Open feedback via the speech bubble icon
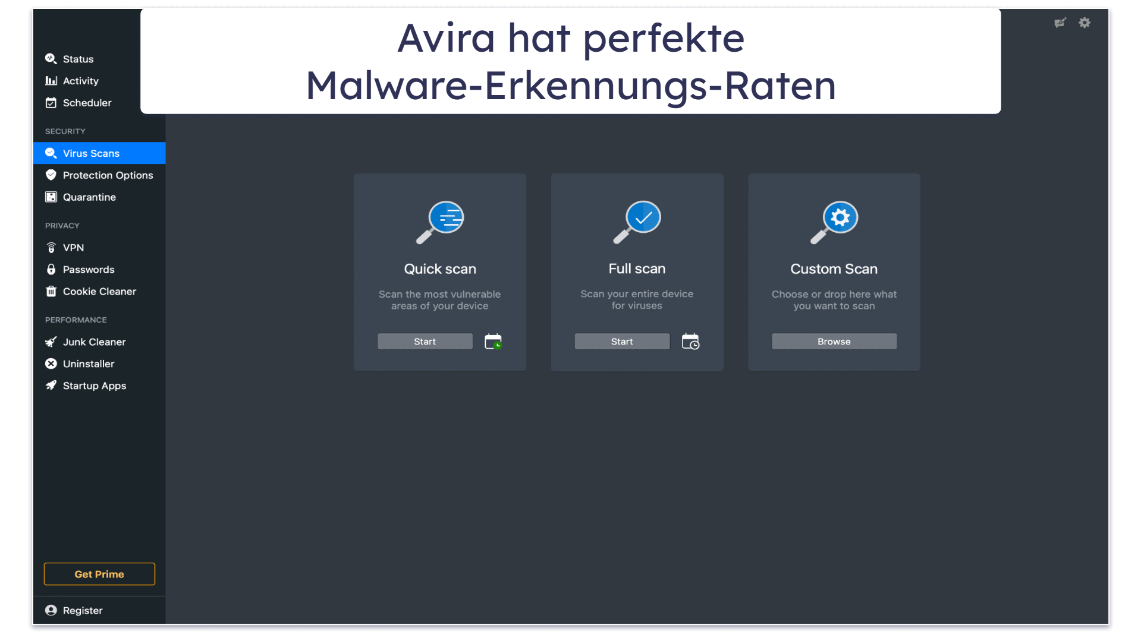1141x641 pixels. (x=1060, y=23)
